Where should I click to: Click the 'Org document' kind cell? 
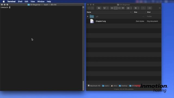pyautogui.click(x=152, y=21)
